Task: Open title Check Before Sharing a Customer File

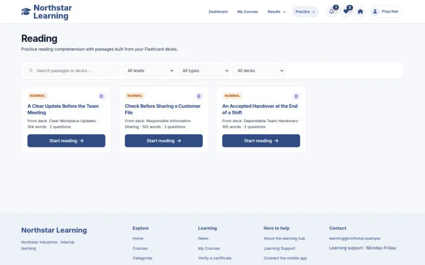Action: click(x=163, y=109)
